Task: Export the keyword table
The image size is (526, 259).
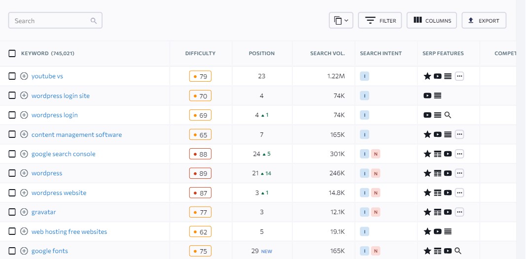Action: pyautogui.click(x=484, y=21)
